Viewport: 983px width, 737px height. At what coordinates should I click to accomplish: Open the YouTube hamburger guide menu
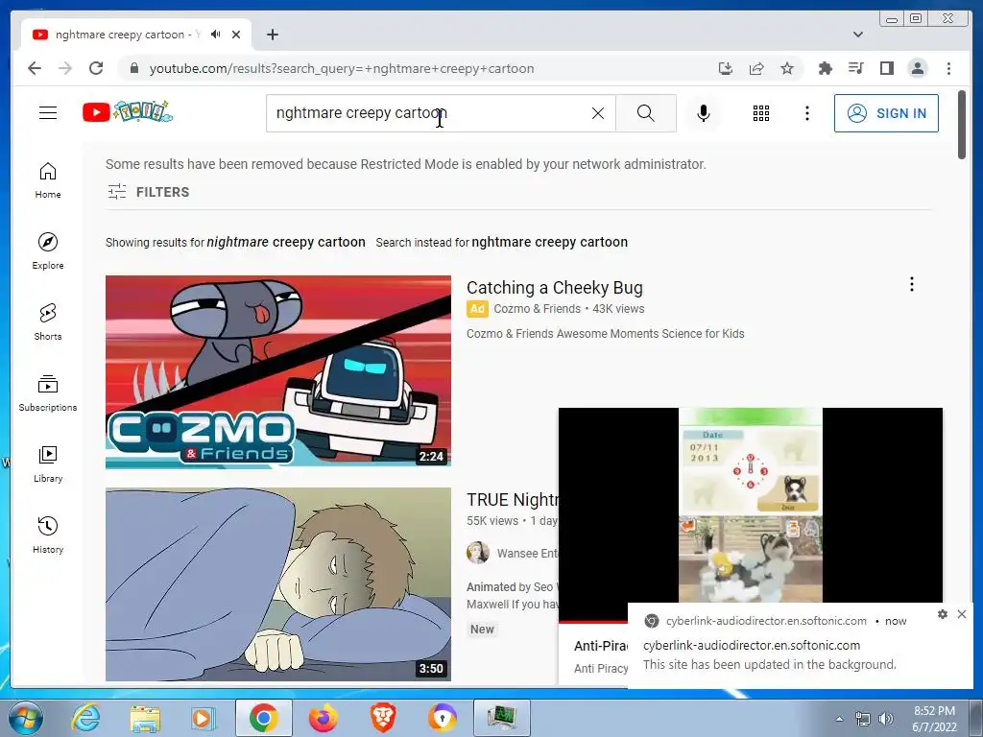(48, 113)
